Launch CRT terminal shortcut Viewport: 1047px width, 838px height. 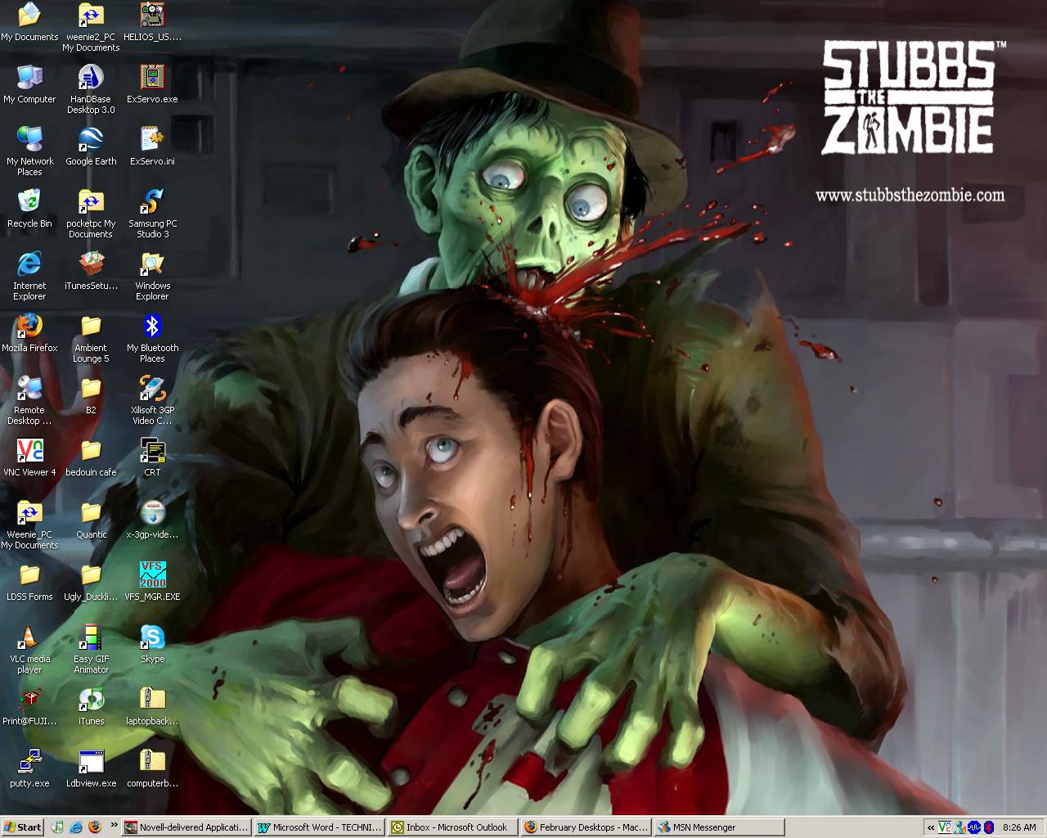pyautogui.click(x=152, y=457)
